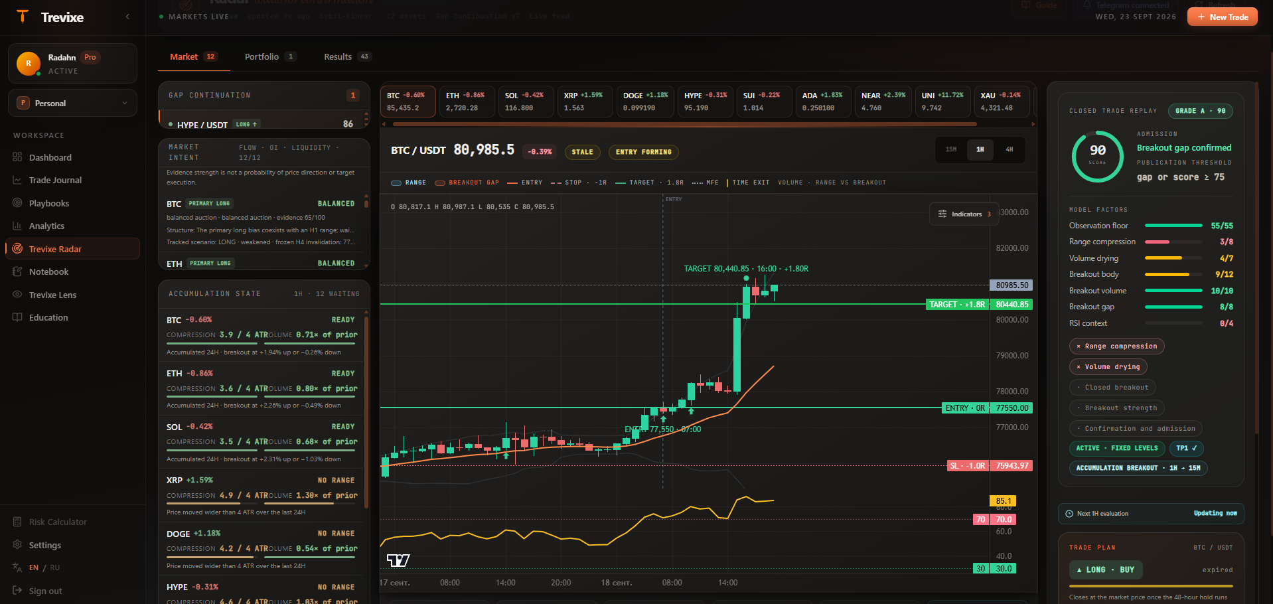Expand SOL row in Accumulation State
Image resolution: width=1273 pixels, height=604 pixels.
pos(262,443)
